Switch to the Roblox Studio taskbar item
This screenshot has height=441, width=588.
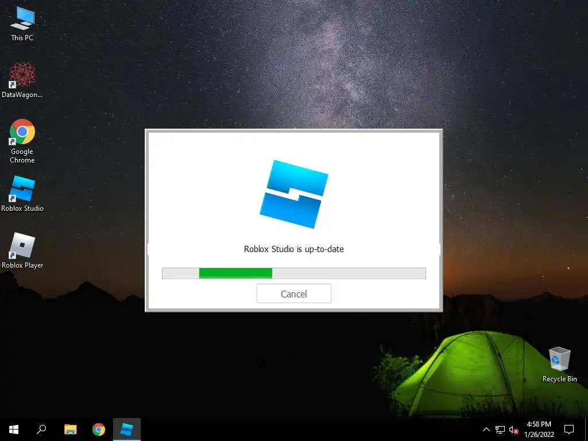pos(127,430)
